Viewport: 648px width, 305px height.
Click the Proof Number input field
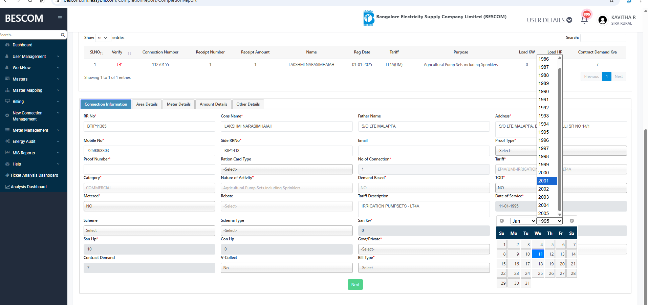point(149,169)
